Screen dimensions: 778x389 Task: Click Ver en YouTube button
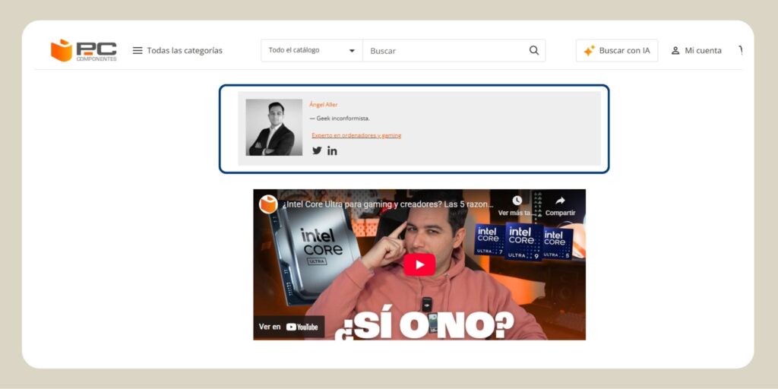289,327
